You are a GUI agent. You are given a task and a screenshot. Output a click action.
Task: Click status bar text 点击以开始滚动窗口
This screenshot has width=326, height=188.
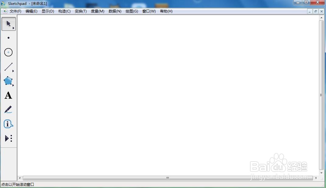[x=18, y=184]
